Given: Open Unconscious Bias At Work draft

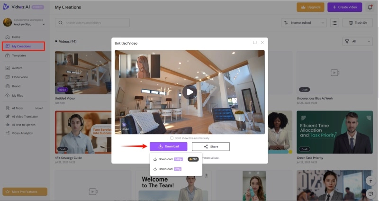Looking at the screenshot, I should [335, 73].
